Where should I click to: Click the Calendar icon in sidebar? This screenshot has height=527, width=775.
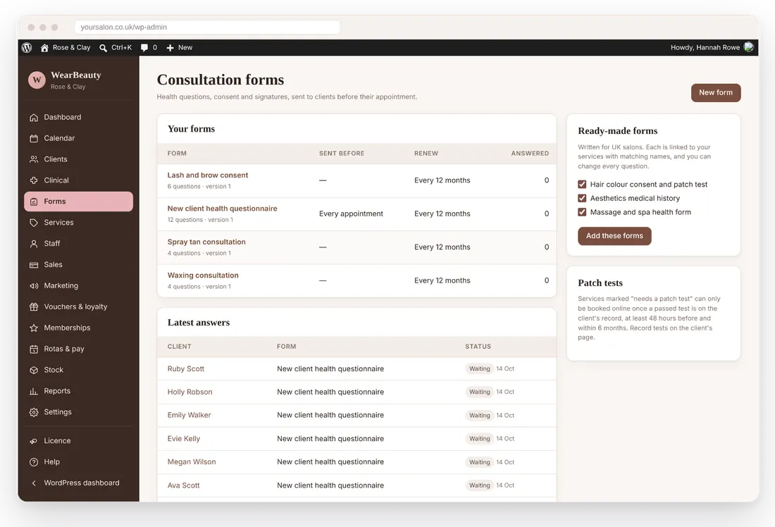(34, 138)
